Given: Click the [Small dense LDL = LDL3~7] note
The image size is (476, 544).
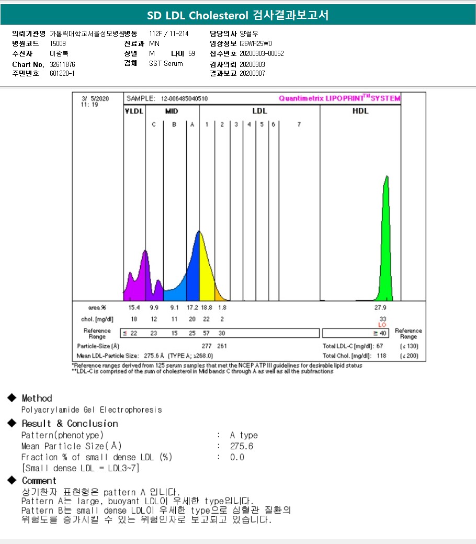Looking at the screenshot, I should click(80, 468).
